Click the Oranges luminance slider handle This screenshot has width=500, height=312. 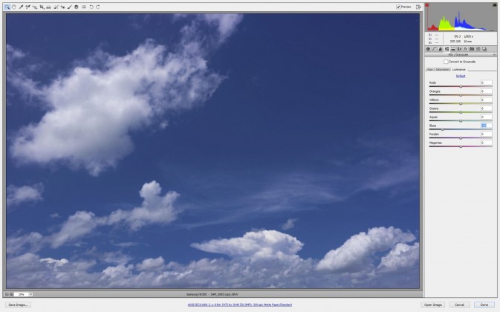[x=461, y=95]
